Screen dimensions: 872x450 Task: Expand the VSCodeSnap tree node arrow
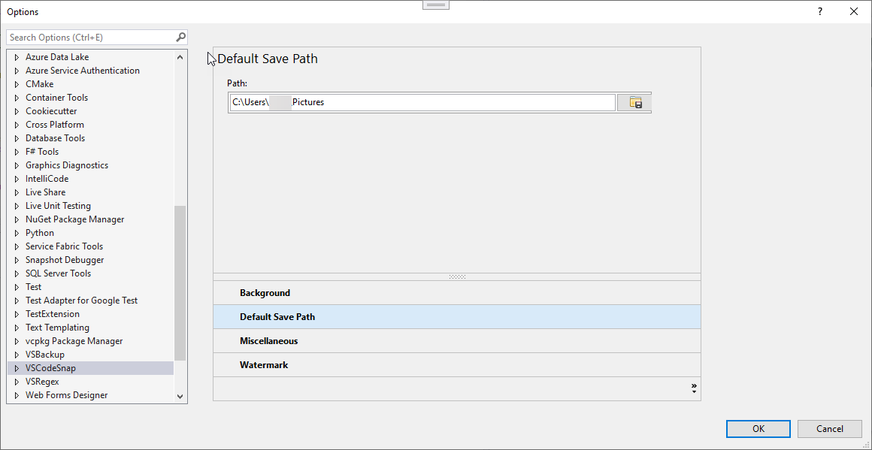17,368
